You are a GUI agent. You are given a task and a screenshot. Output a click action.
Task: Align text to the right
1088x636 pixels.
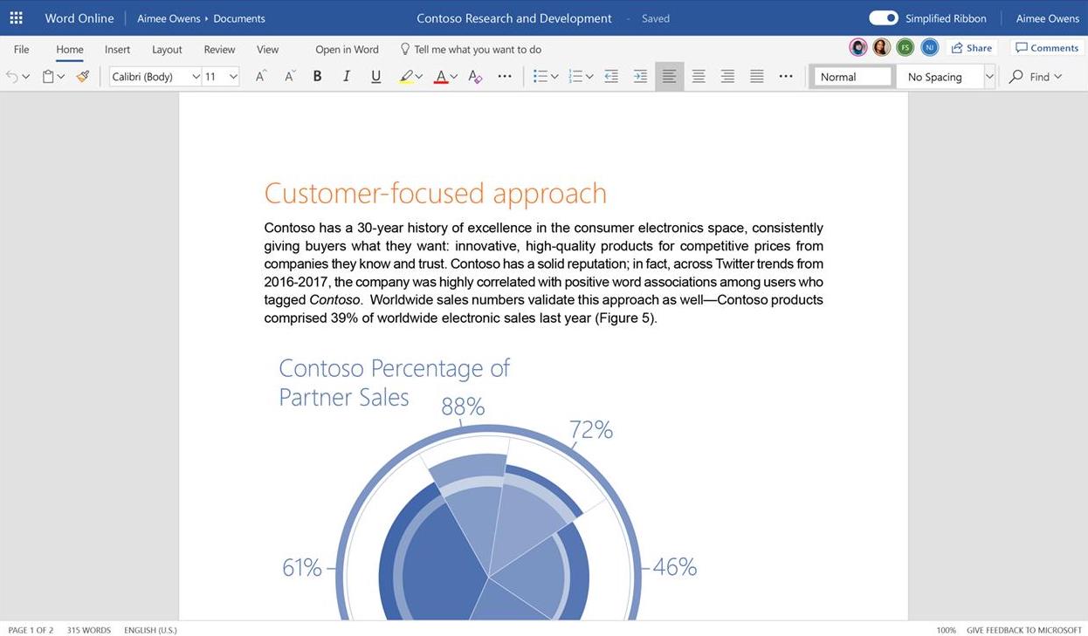pos(727,77)
